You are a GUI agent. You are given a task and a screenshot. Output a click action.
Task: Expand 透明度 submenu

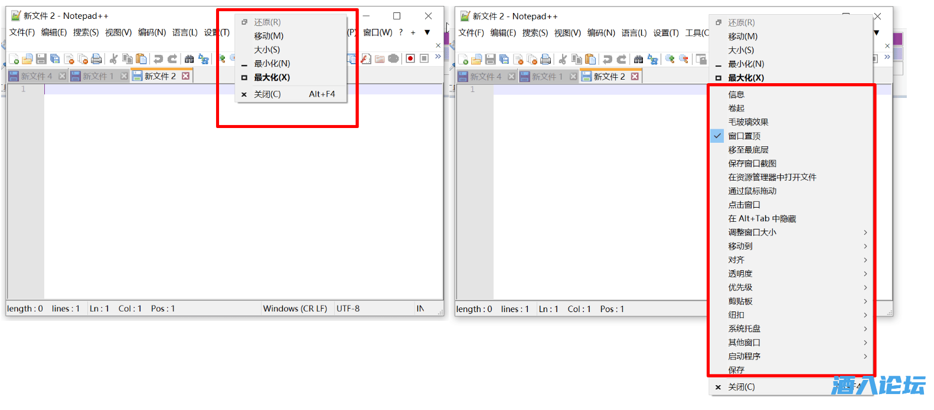pos(791,274)
